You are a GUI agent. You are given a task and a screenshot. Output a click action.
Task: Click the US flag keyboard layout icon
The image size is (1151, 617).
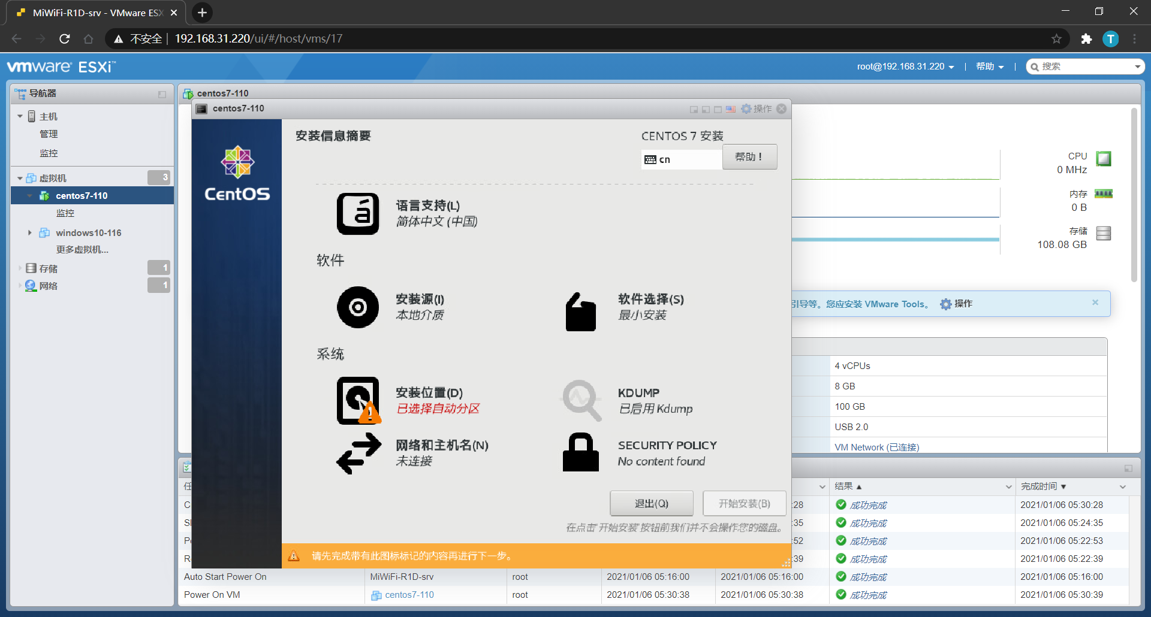click(731, 109)
